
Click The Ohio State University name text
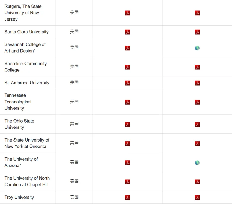tap(19, 124)
